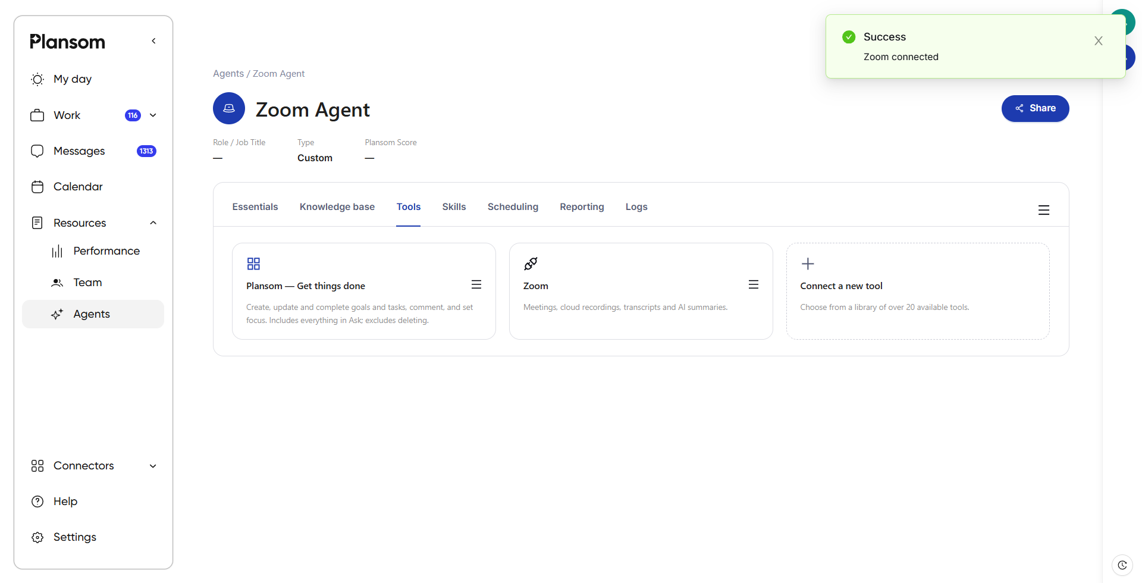Click the green Success checkmark icon
This screenshot has width=1142, height=583.
(x=849, y=37)
